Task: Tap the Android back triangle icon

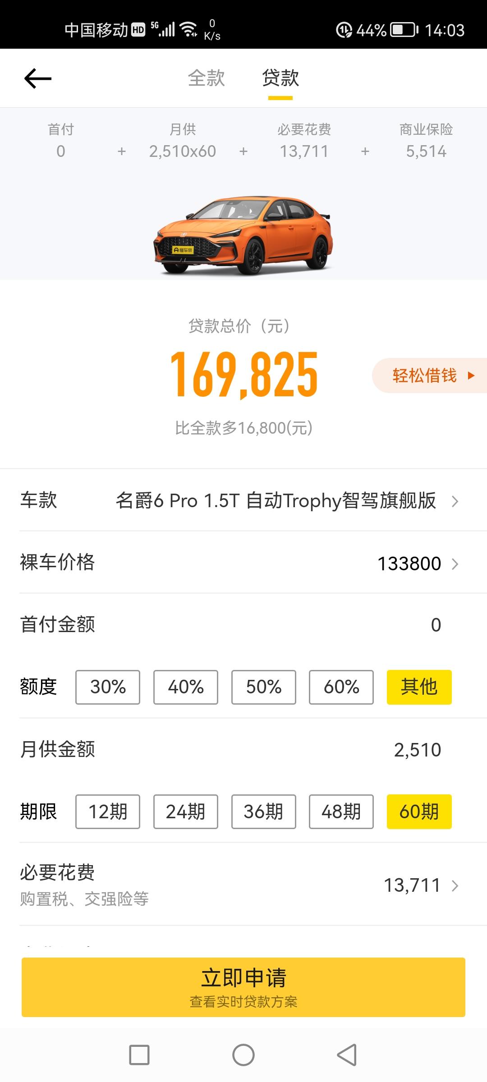Action: click(347, 1055)
